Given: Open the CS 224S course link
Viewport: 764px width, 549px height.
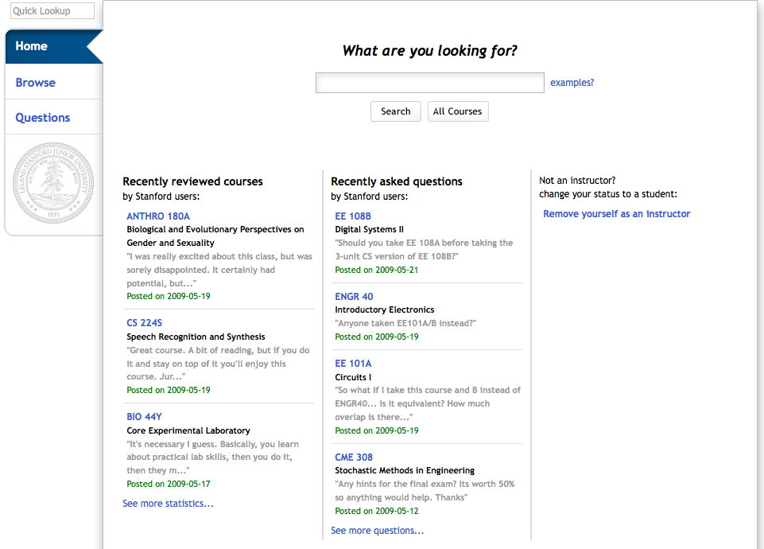Looking at the screenshot, I should 144,323.
